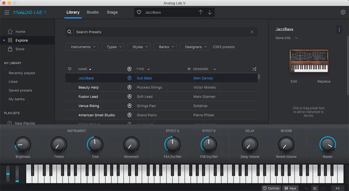
Task: Switch to the Library tab
Action: (x=73, y=12)
